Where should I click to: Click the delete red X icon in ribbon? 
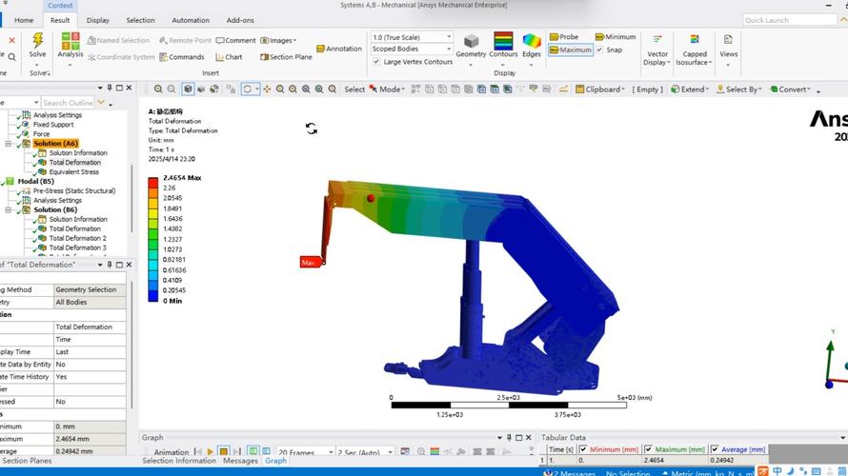[x=11, y=41]
